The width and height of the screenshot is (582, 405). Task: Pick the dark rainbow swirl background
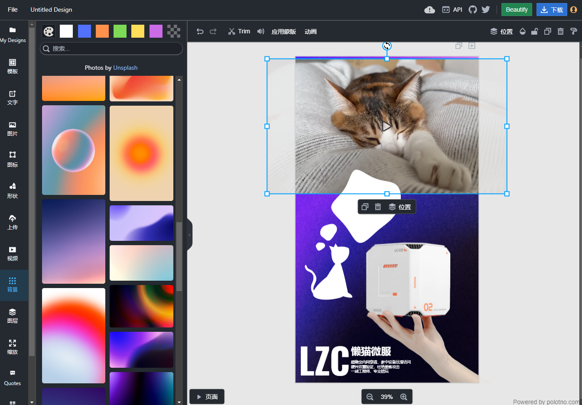pyautogui.click(x=141, y=306)
